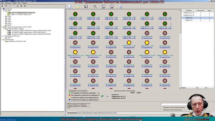Screen dimensions: 215x121
Task: Select yellow device circle number 26
Action: click(x=93, y=52)
